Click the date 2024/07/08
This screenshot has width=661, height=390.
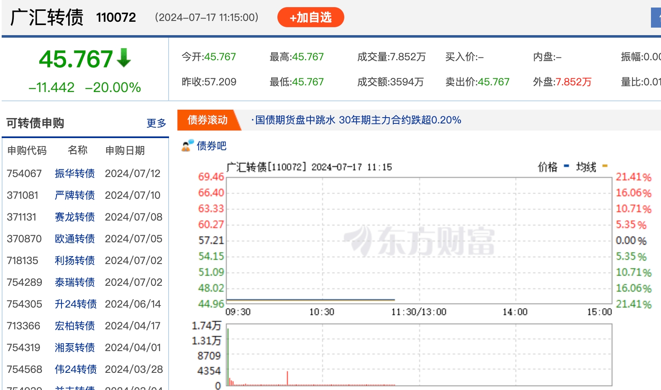click(x=133, y=217)
